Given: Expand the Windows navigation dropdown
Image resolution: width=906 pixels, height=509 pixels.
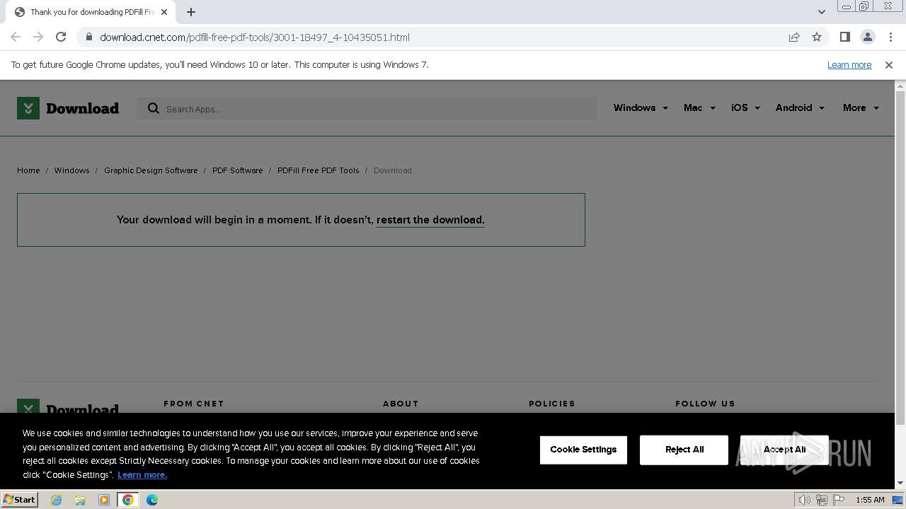Looking at the screenshot, I should click(641, 107).
